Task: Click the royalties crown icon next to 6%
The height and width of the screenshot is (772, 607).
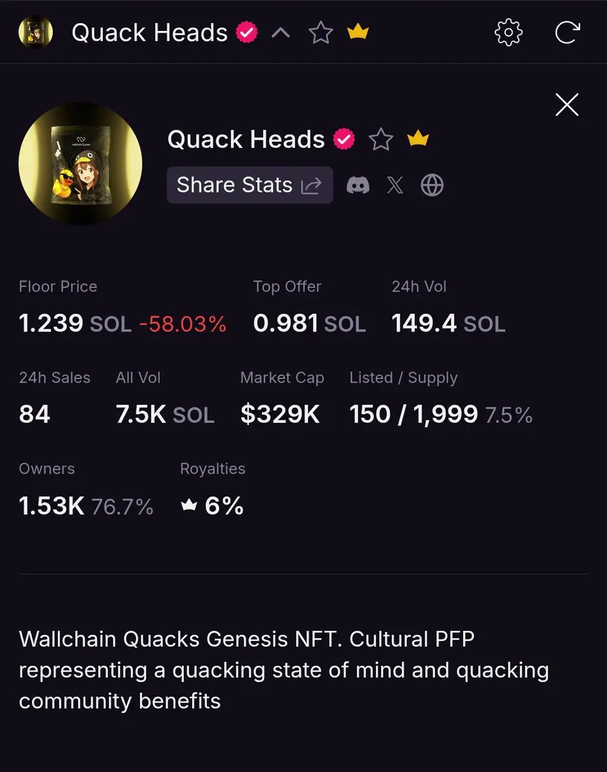Action: tap(188, 506)
